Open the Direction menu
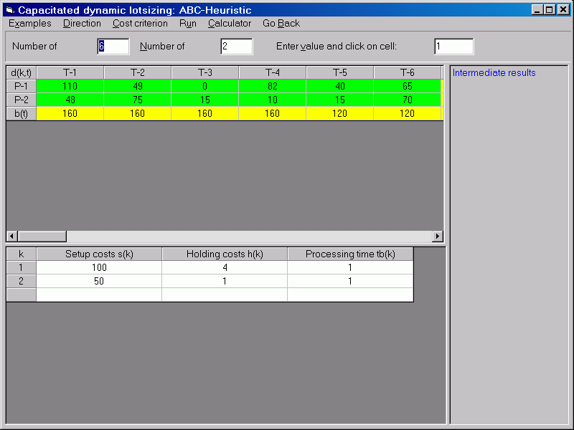 pyautogui.click(x=82, y=23)
